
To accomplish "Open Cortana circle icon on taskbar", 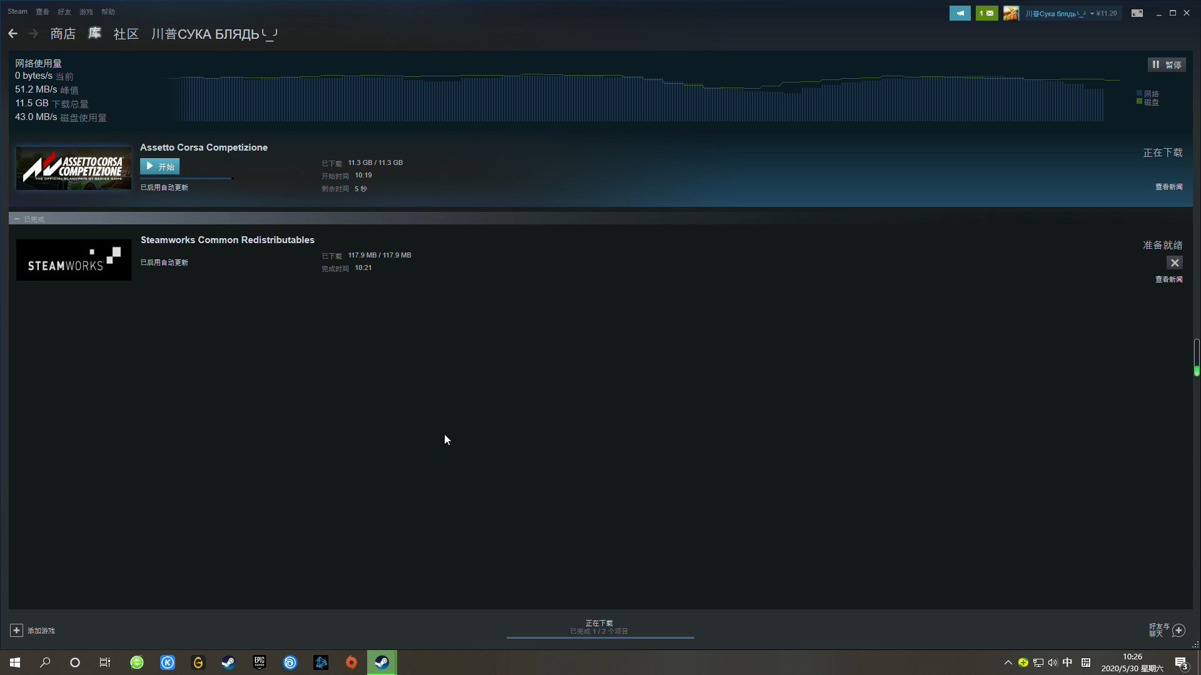I will [75, 662].
